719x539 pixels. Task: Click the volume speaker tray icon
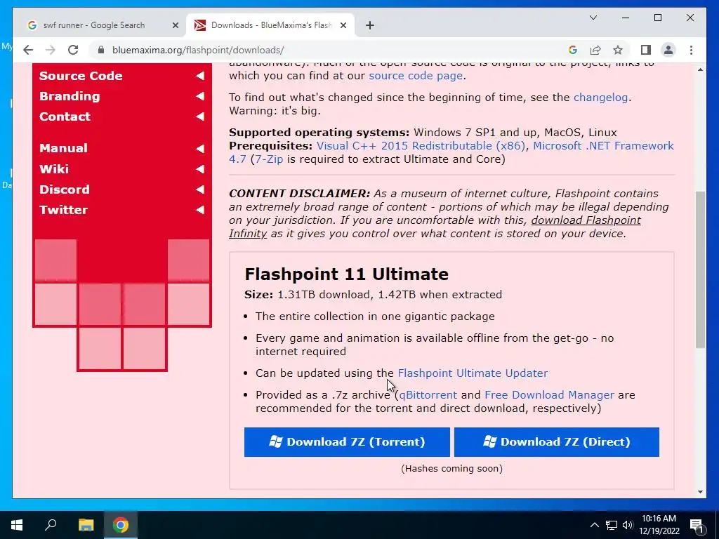click(x=628, y=525)
